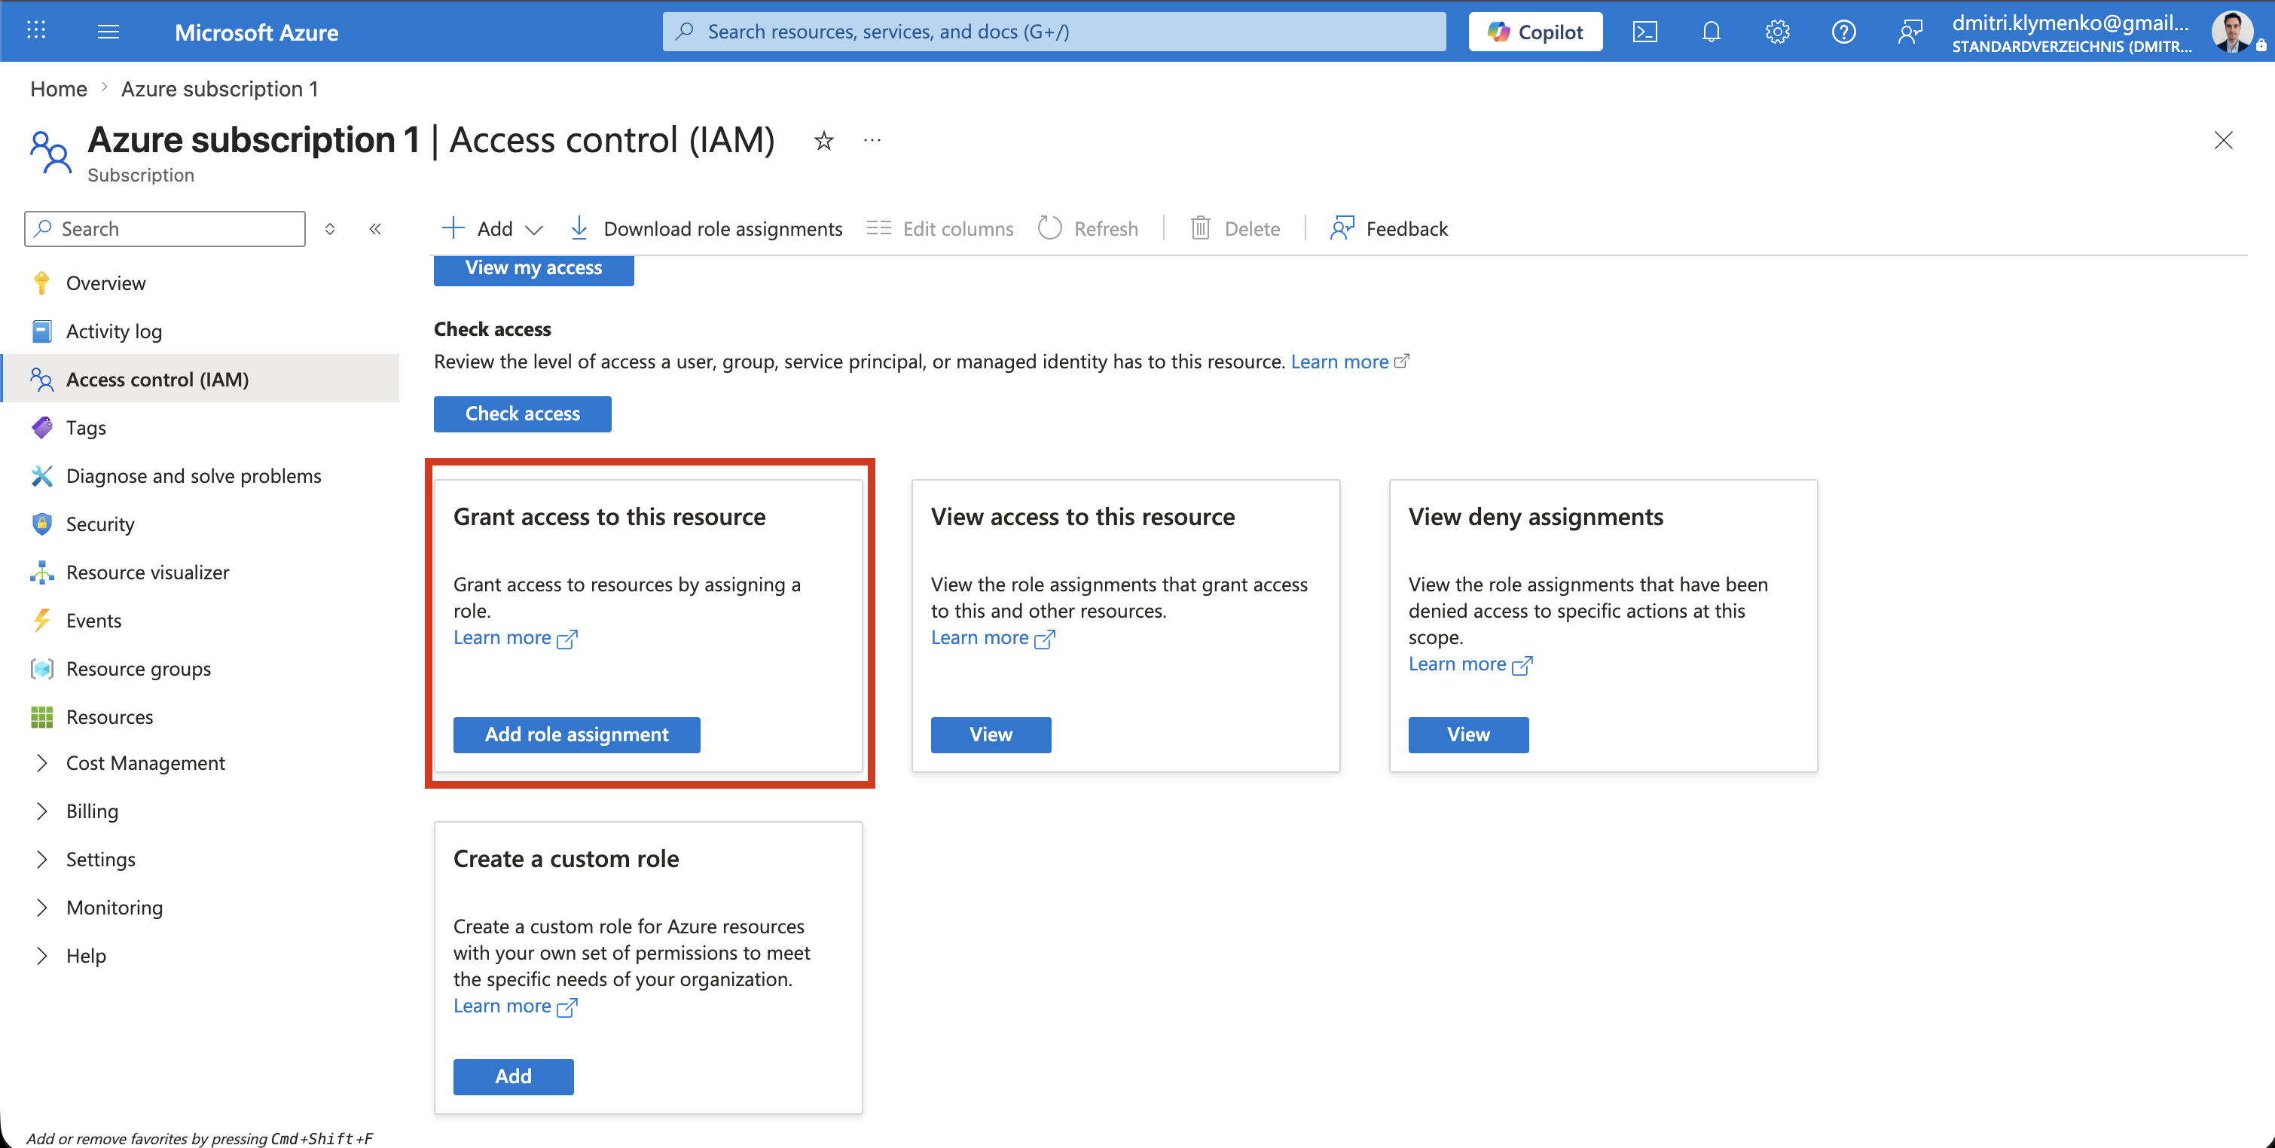Click the user account avatar

point(2233,32)
